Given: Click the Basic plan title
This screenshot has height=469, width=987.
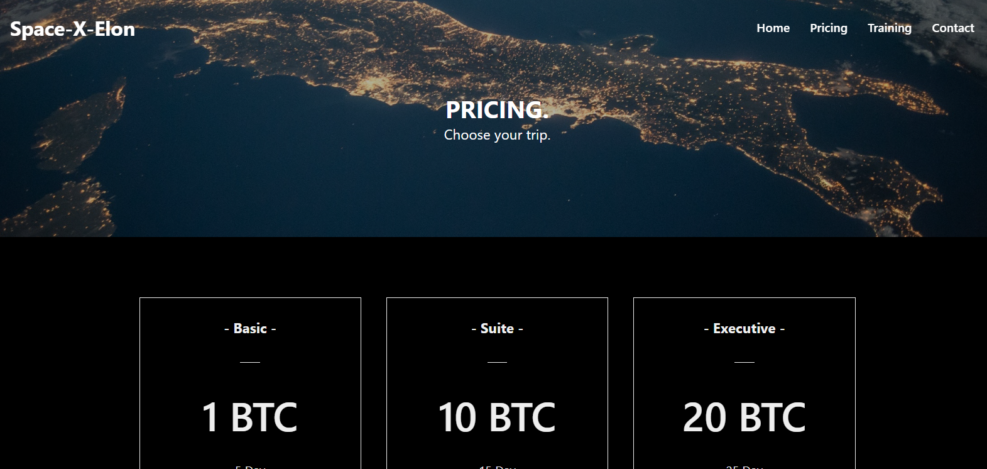Looking at the screenshot, I should click(250, 328).
